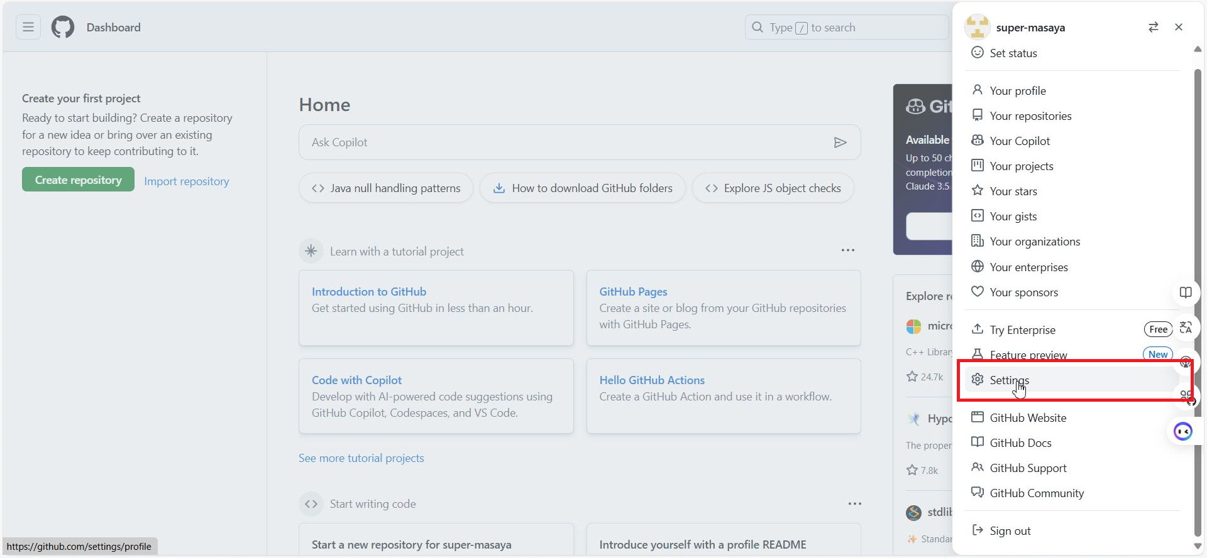Select Your repositories menu item
The image size is (1207, 558).
click(x=1030, y=116)
